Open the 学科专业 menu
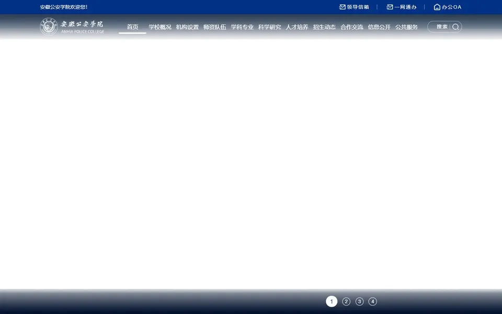Screen dimensions: 502x314 pos(242,27)
